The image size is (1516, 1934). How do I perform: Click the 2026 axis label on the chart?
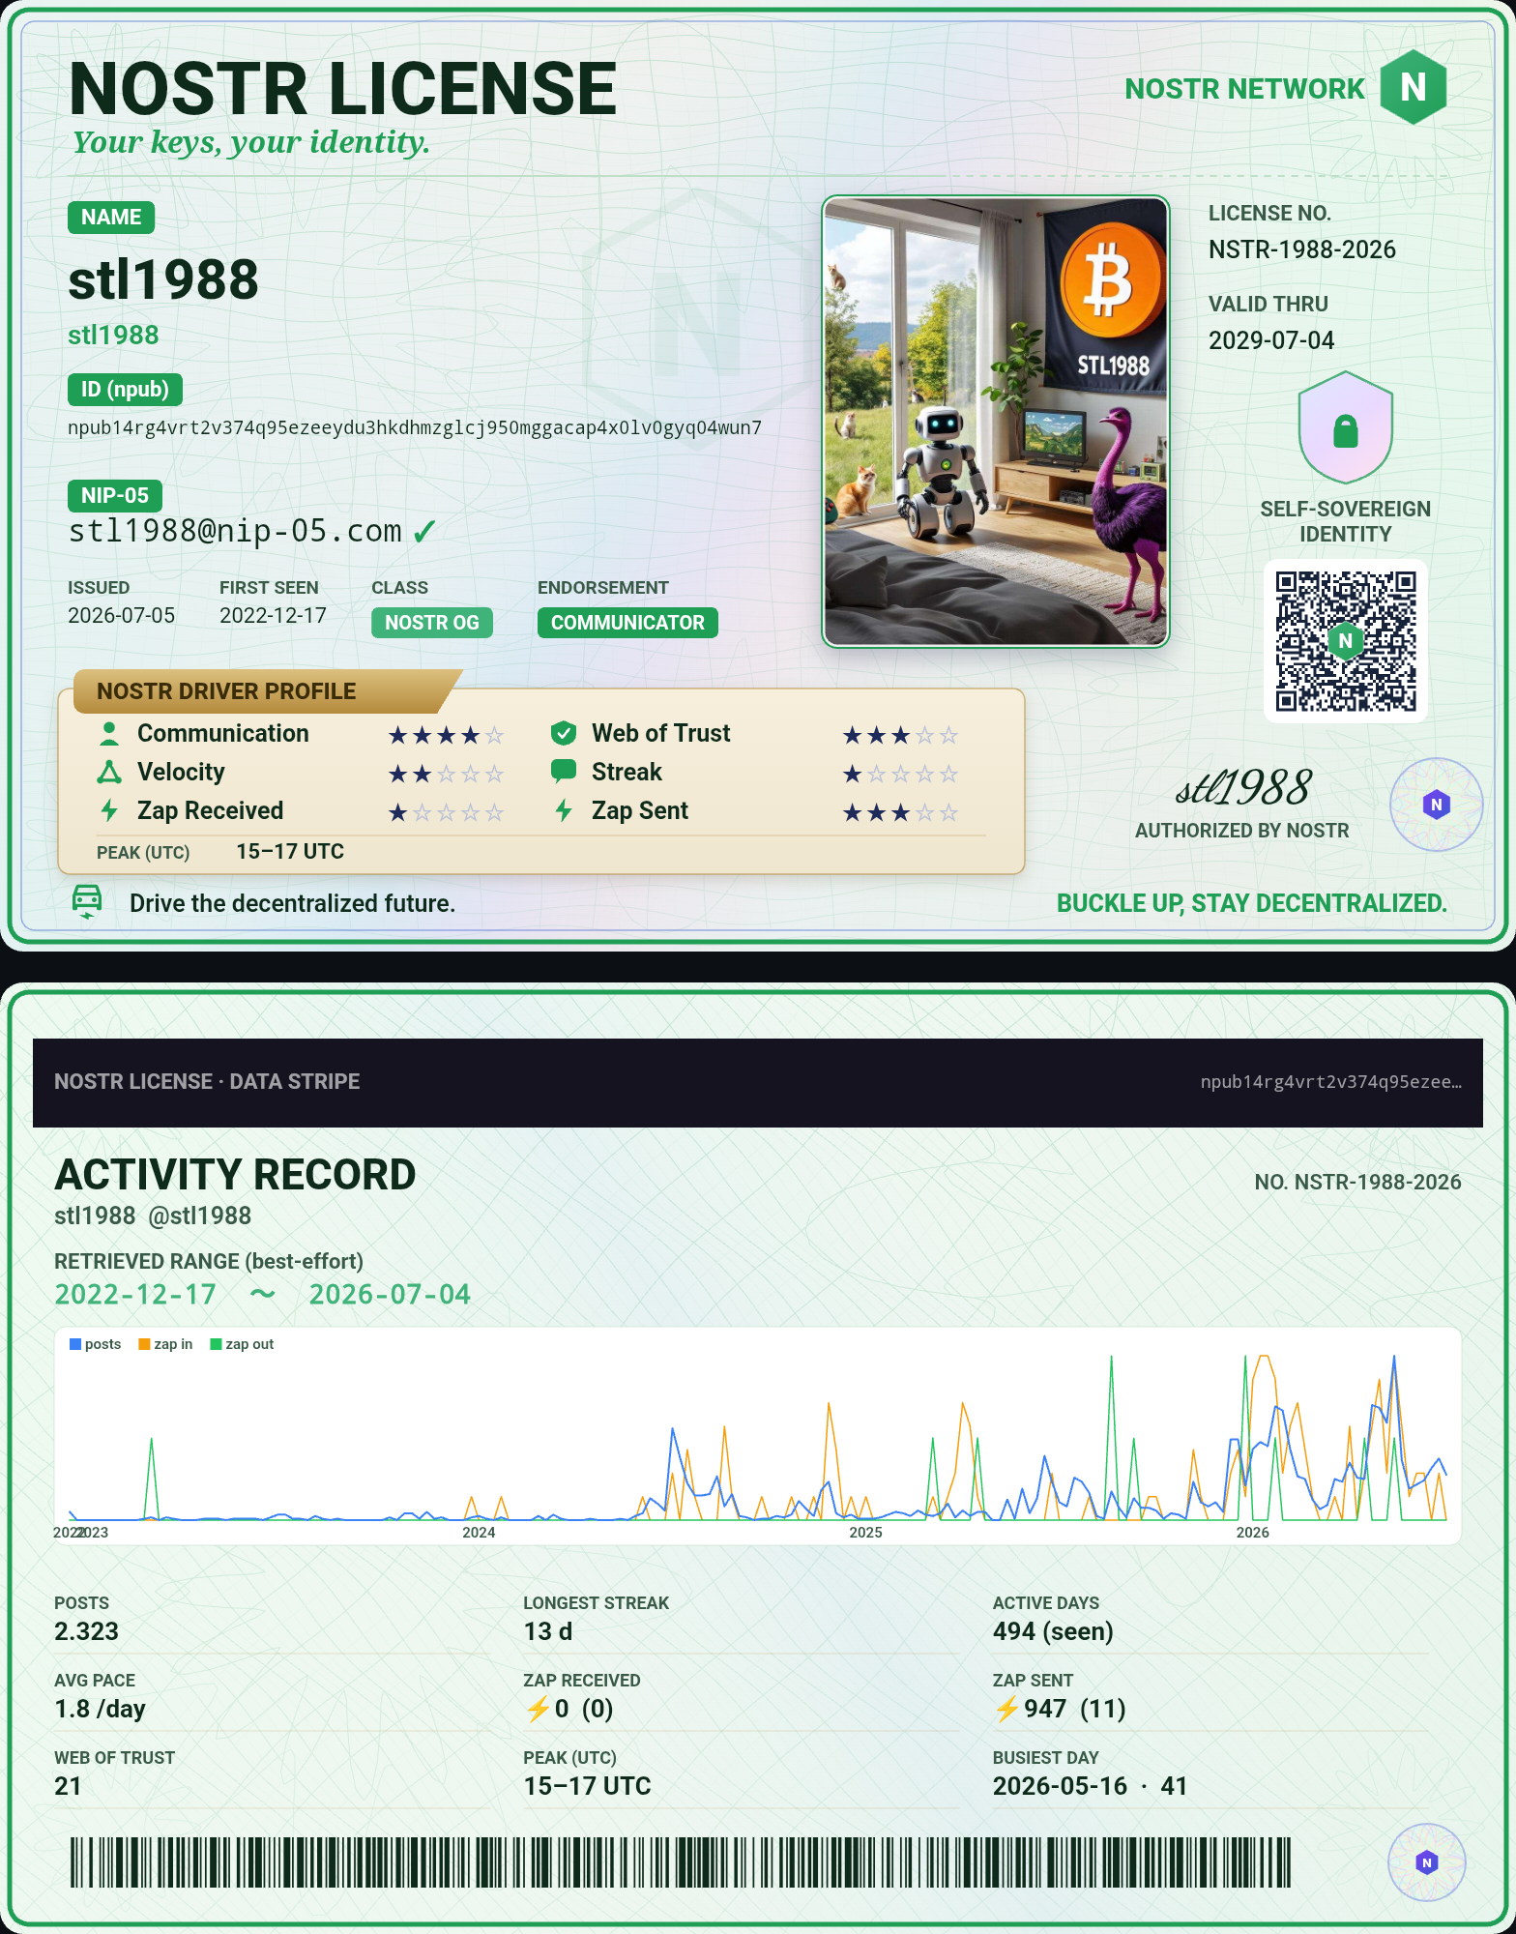[x=1252, y=1533]
